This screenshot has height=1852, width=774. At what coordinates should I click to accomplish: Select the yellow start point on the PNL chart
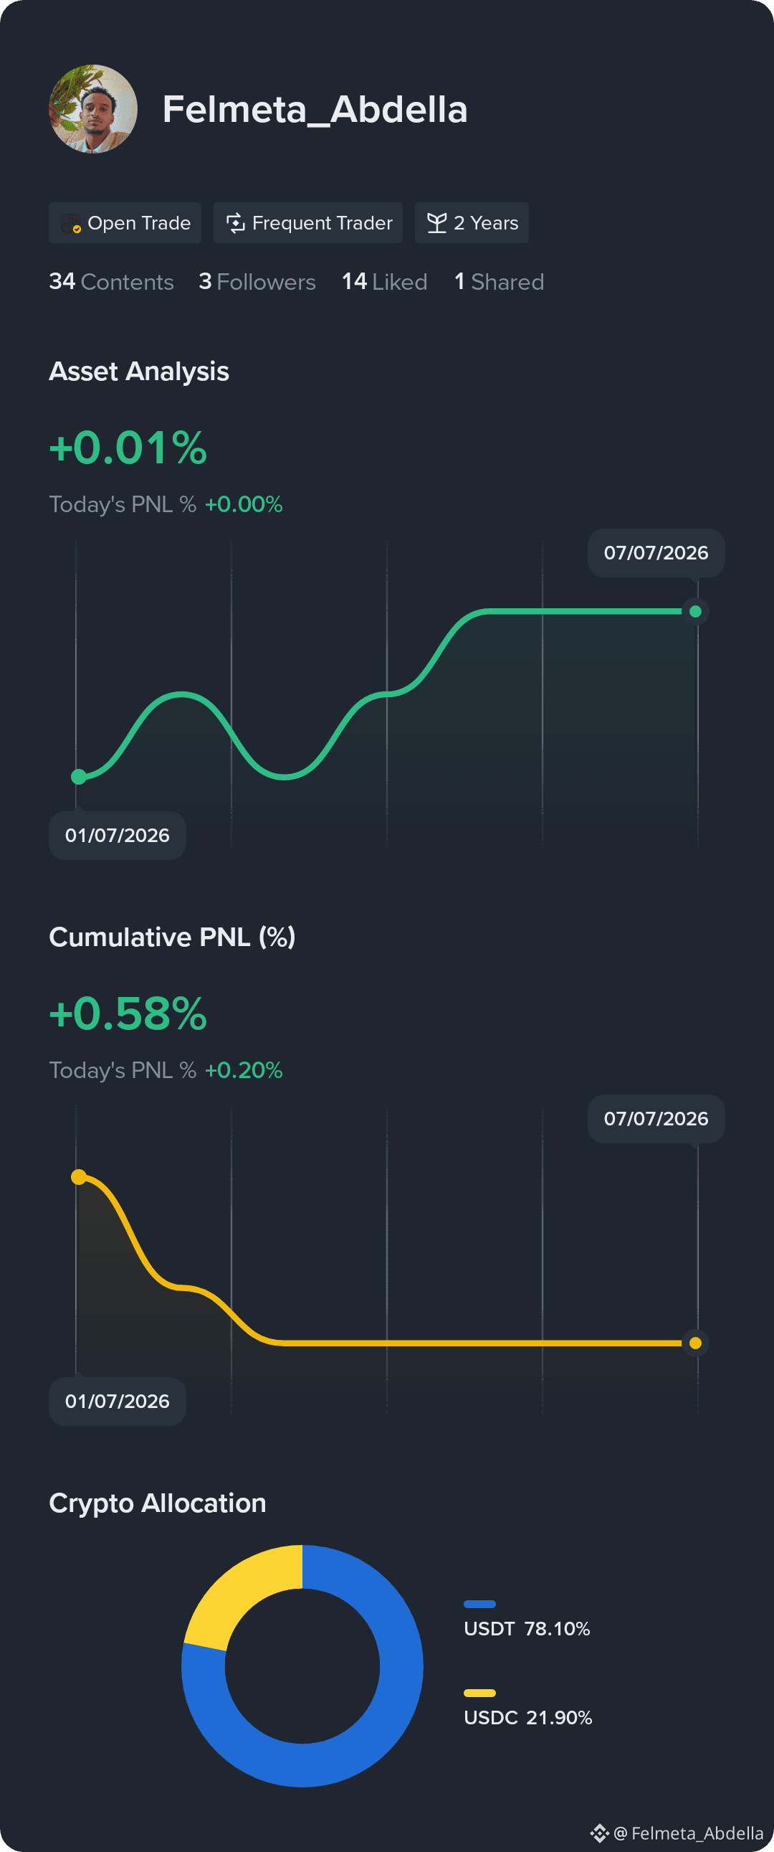(79, 1177)
